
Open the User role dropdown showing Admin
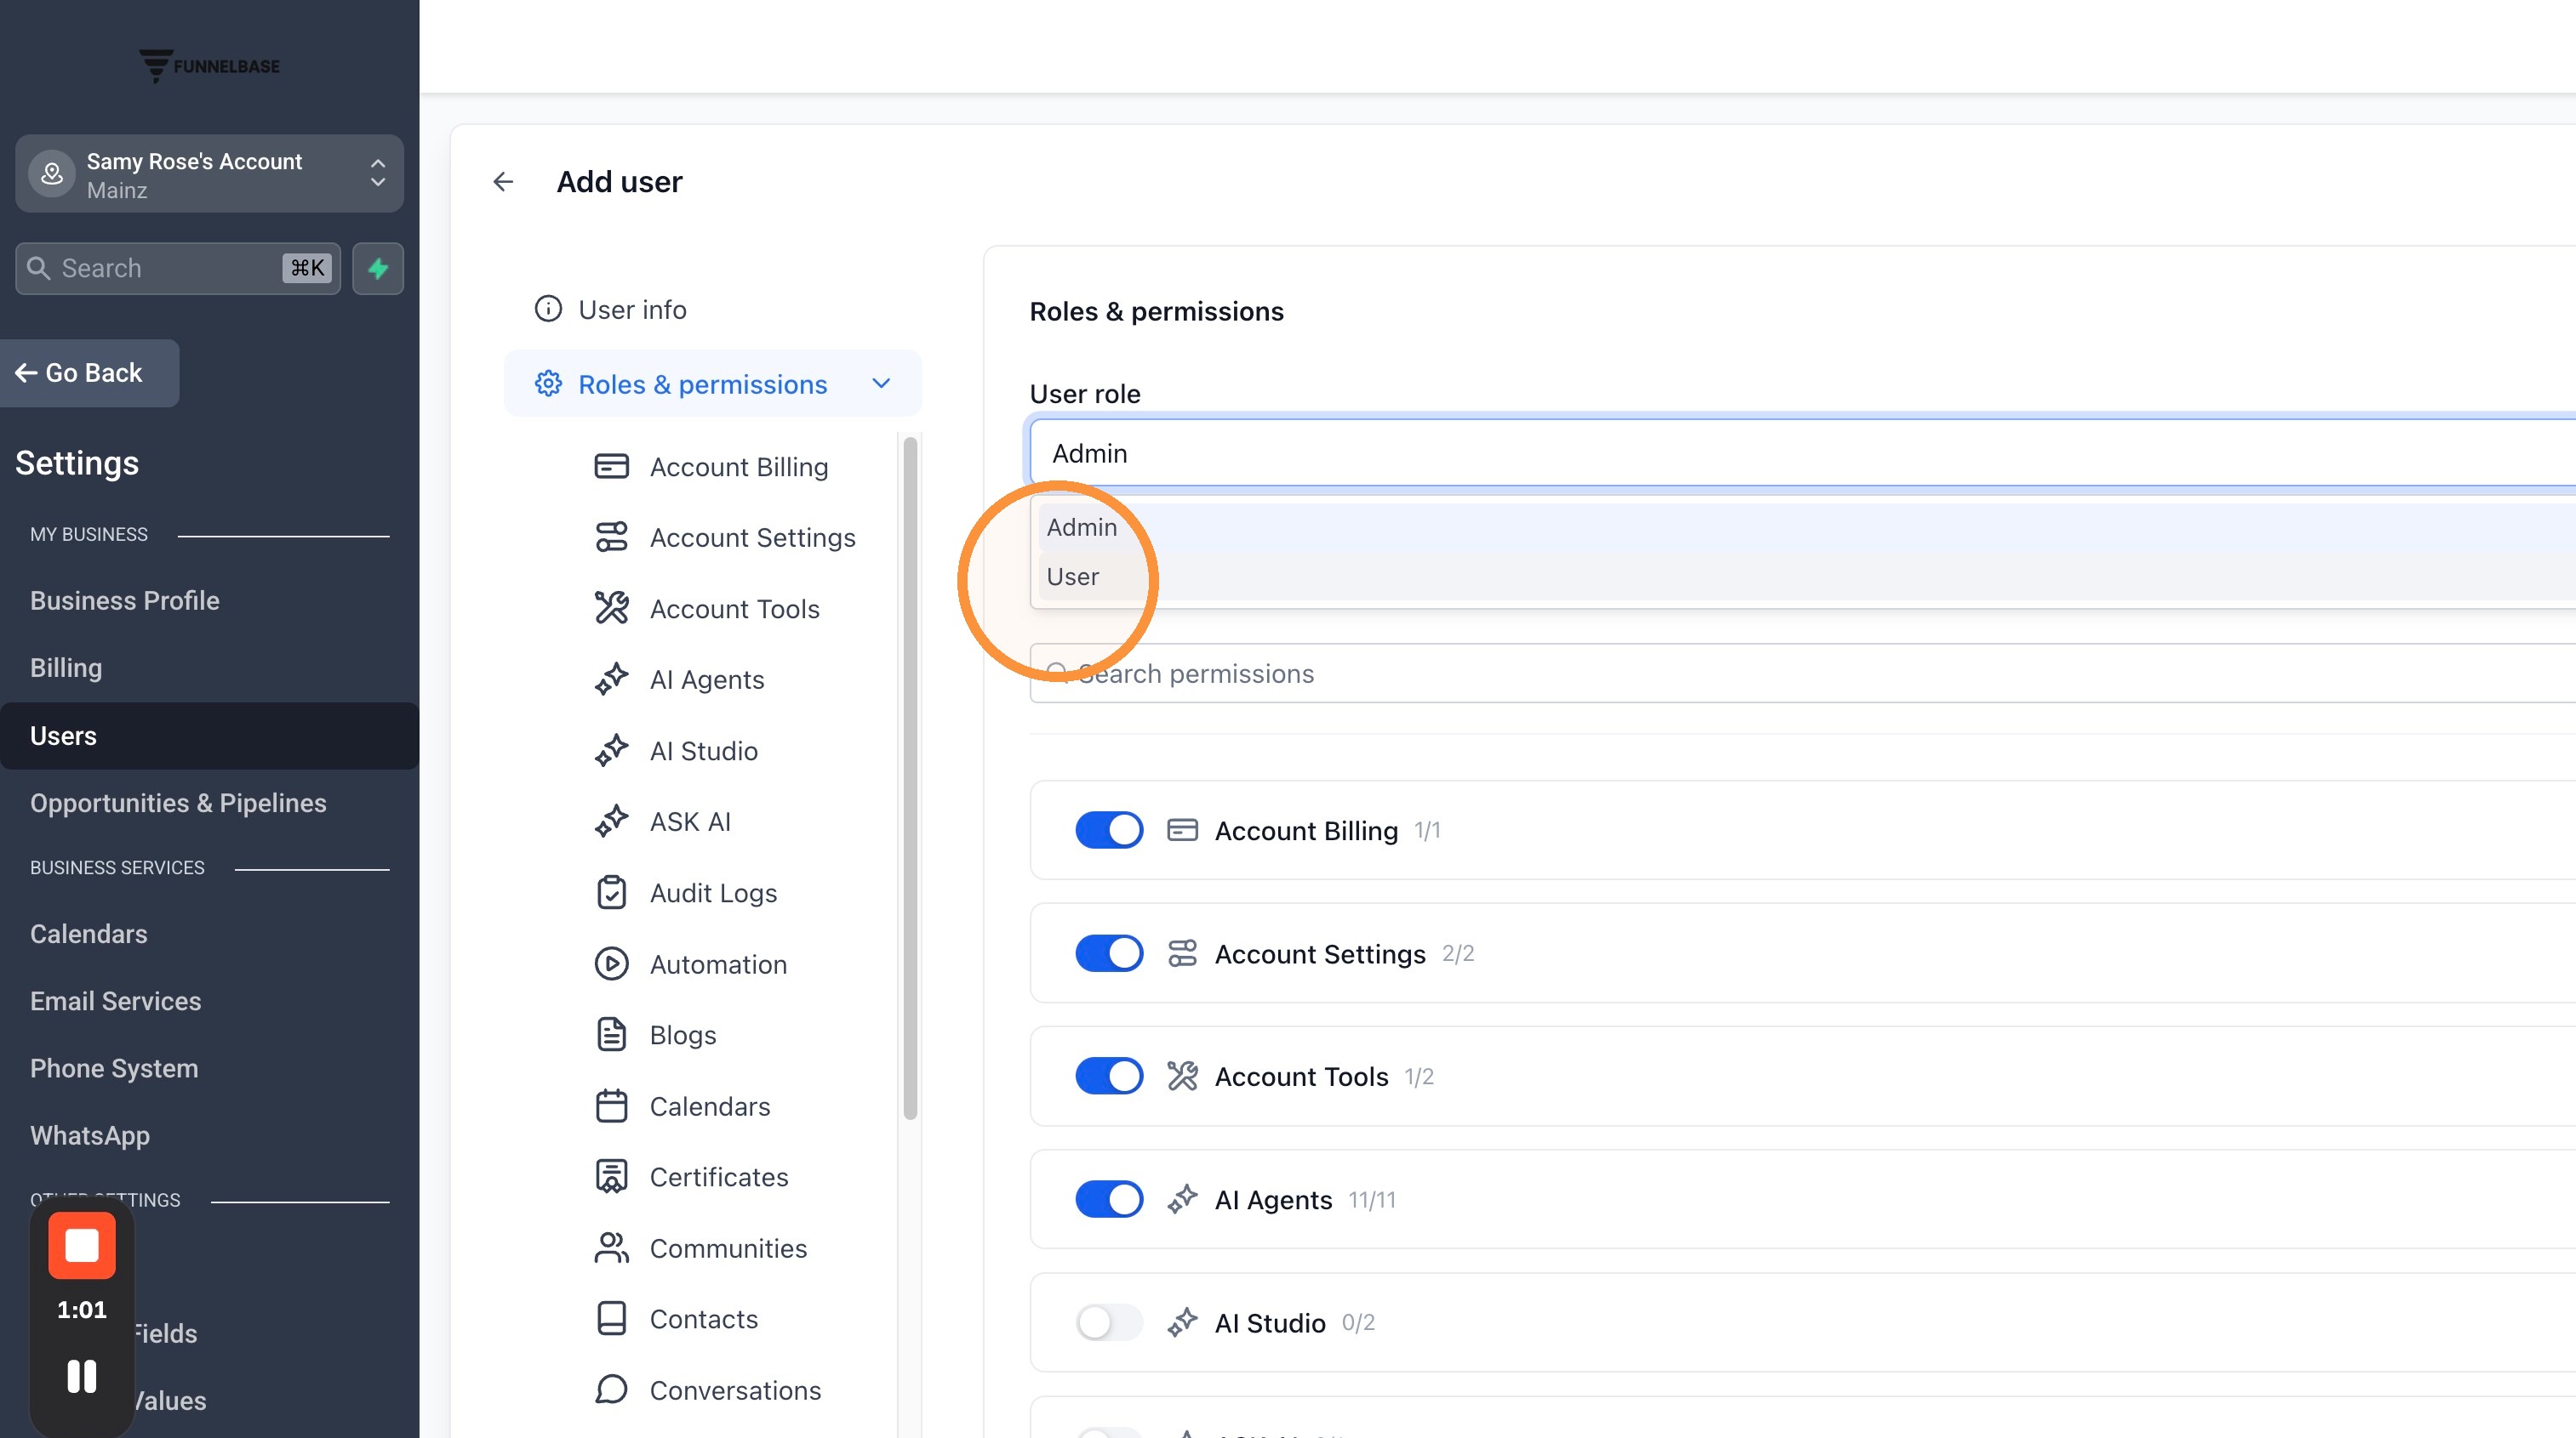1803,452
